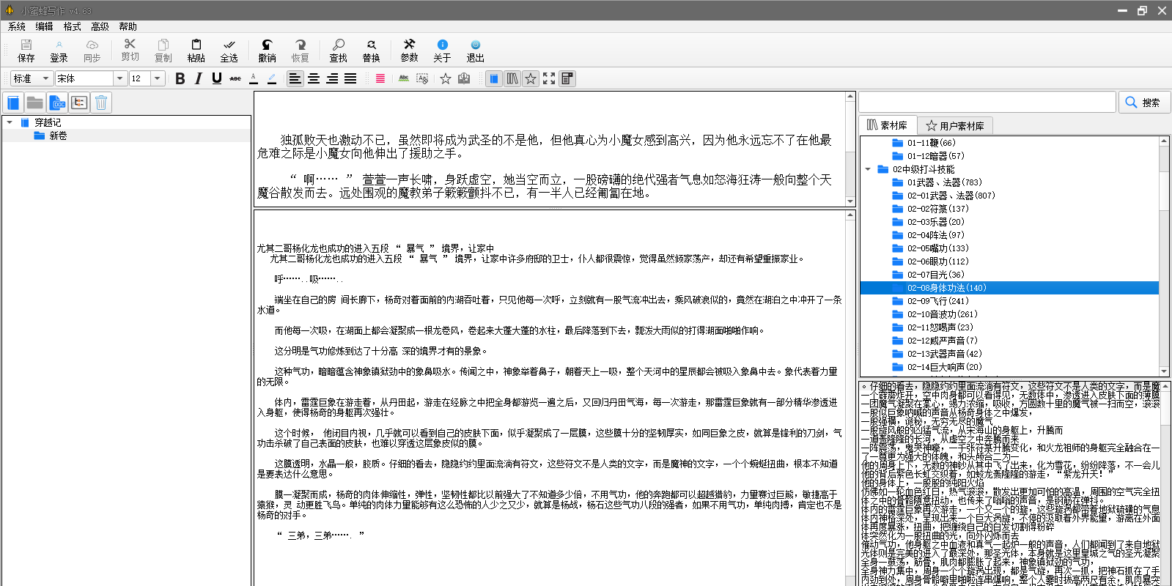Click the trash delete icon in left panel
The image size is (1172, 586).
click(101, 103)
